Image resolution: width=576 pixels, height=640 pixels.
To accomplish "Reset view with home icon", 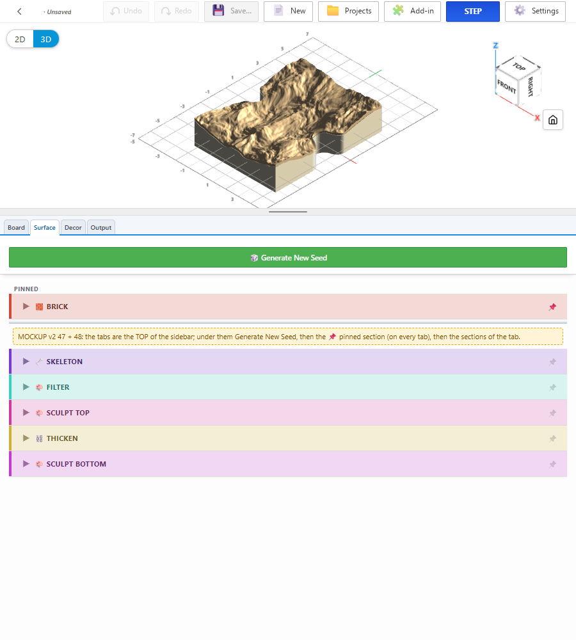I will click(x=553, y=120).
